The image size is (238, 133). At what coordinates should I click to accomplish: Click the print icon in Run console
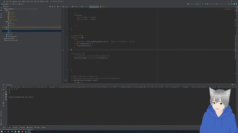point(6,97)
